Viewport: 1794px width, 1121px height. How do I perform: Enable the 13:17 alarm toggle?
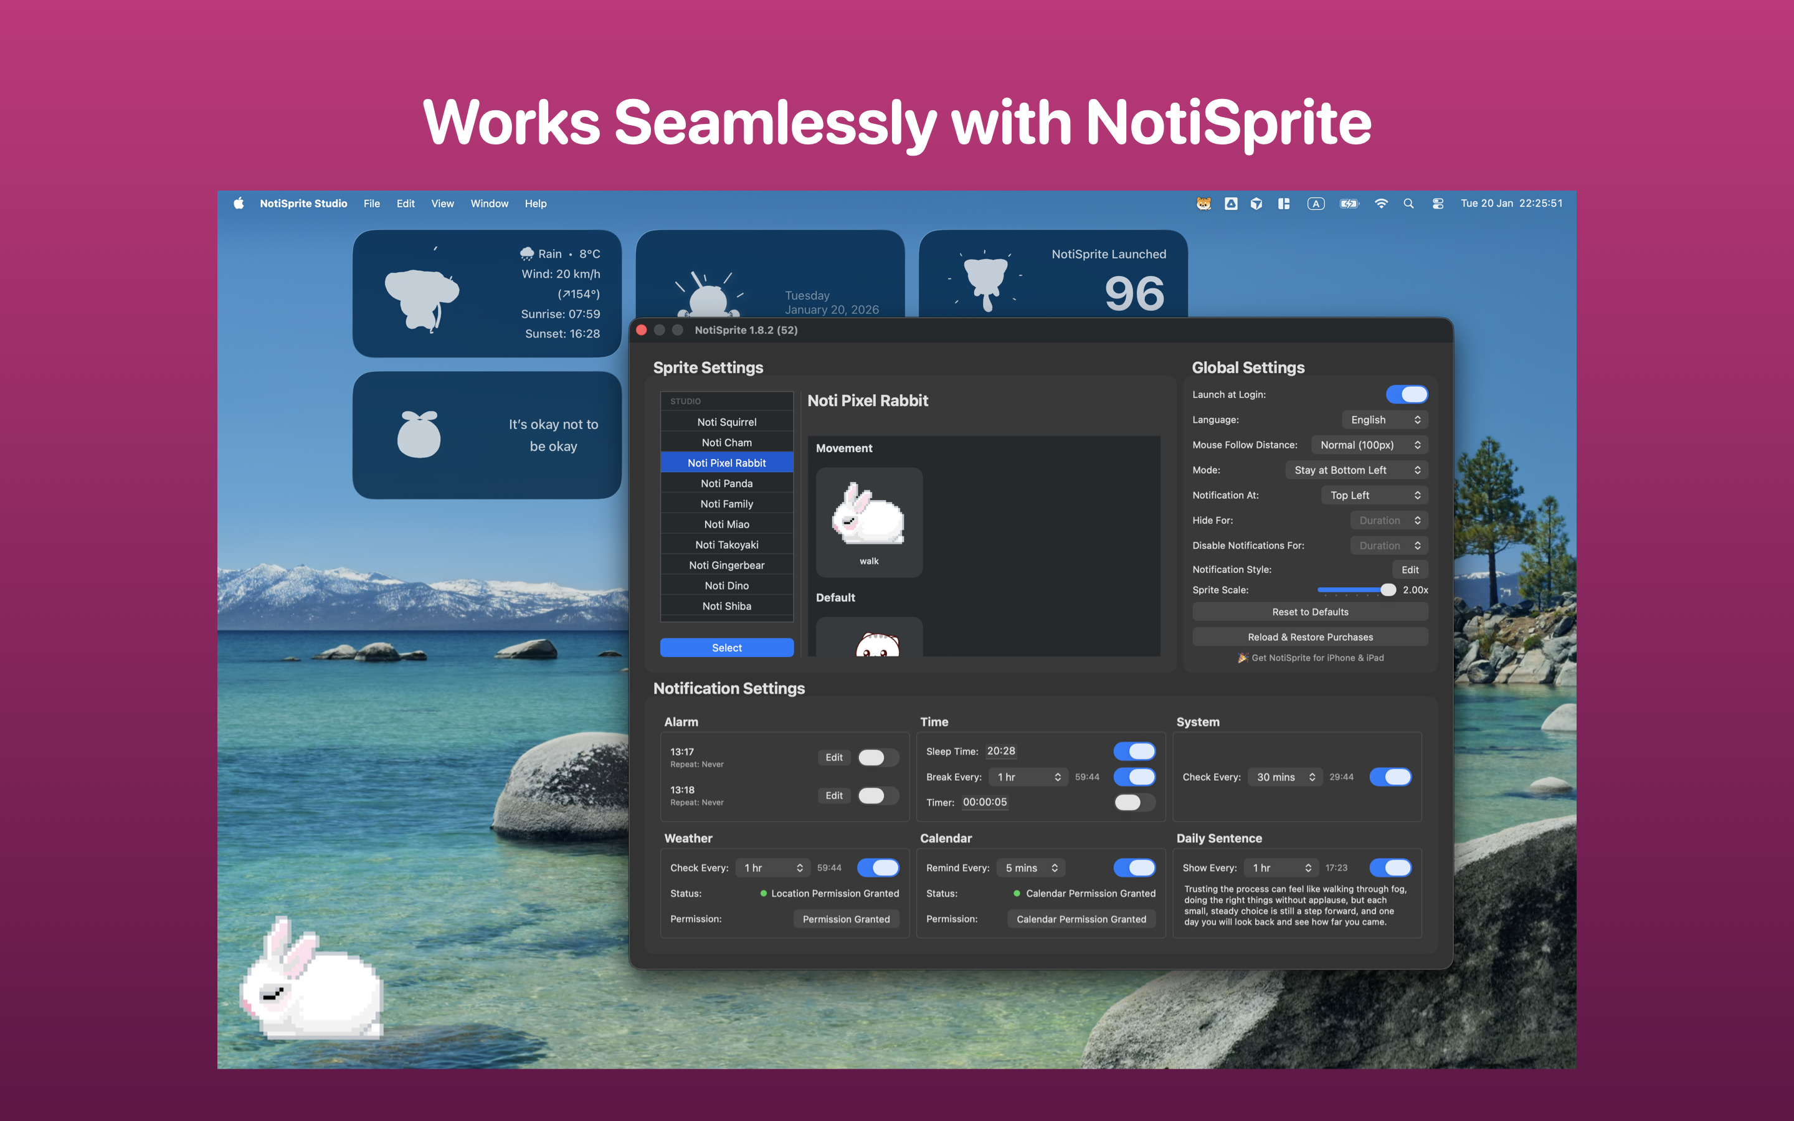click(x=878, y=757)
